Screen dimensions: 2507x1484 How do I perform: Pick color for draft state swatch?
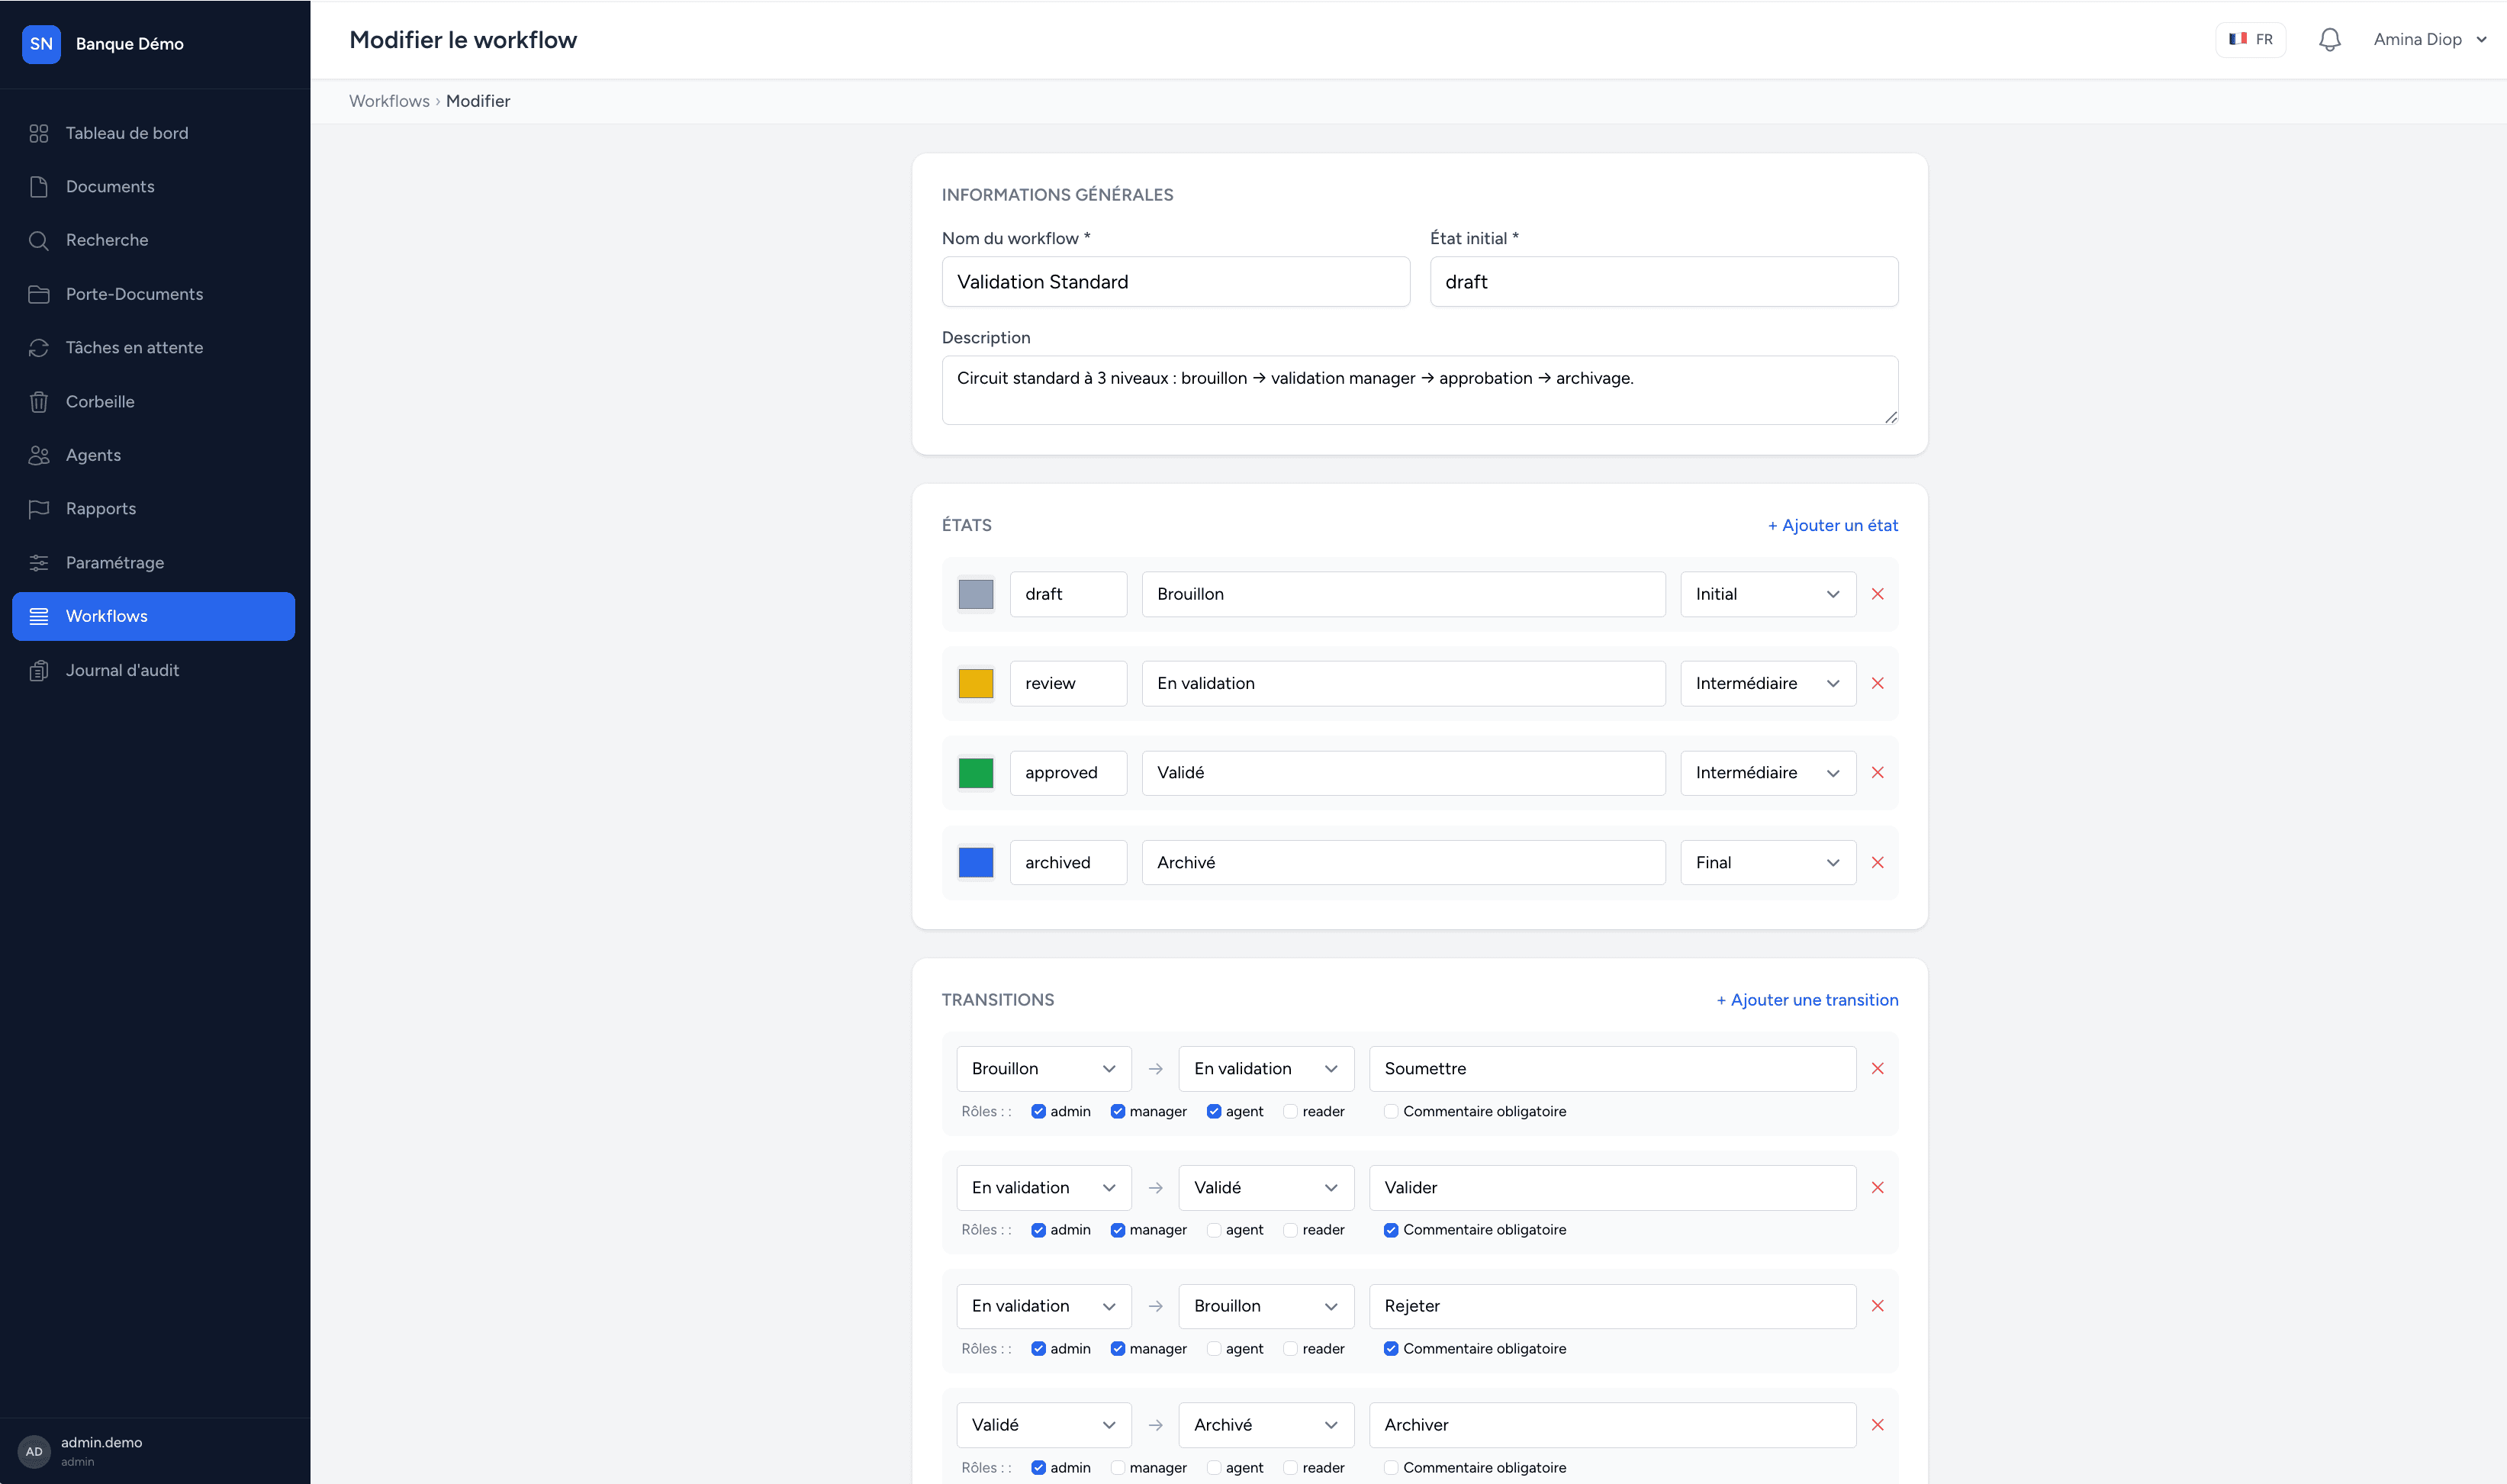pos(976,594)
